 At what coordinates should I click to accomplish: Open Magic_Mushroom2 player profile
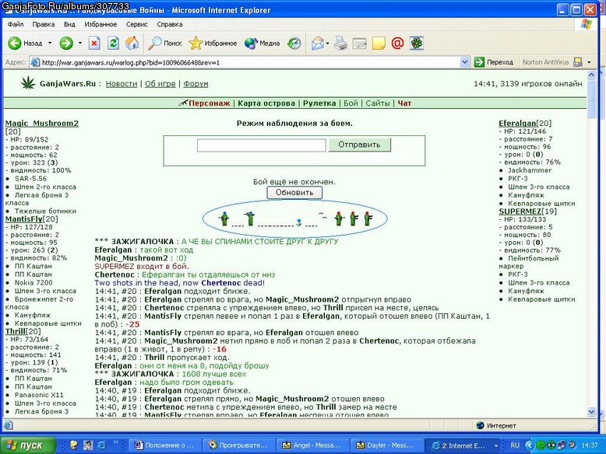click(42, 124)
